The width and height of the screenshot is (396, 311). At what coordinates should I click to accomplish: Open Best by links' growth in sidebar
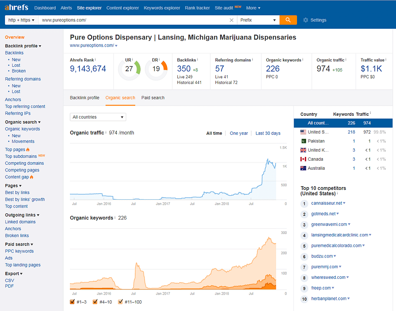pyautogui.click(x=25, y=199)
